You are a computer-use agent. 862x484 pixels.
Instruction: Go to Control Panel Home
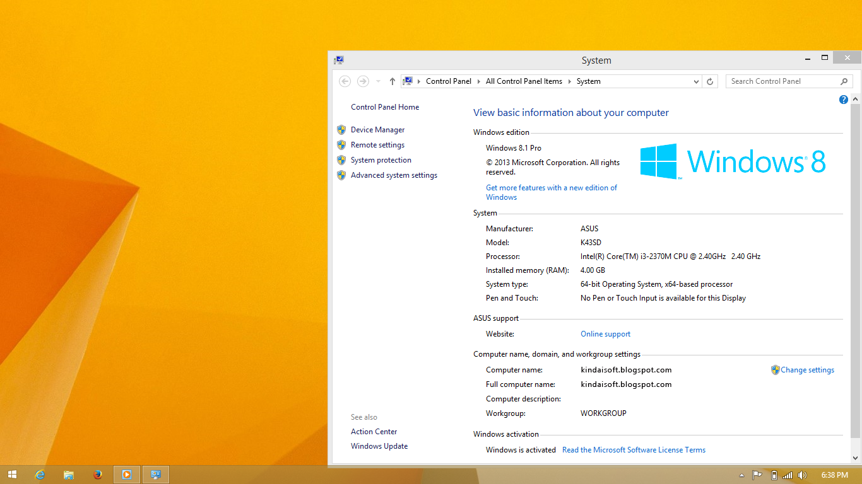tap(385, 107)
